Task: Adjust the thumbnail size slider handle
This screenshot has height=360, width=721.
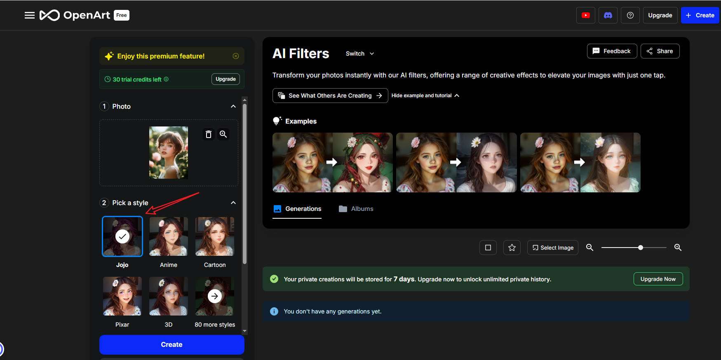Action: (x=641, y=248)
